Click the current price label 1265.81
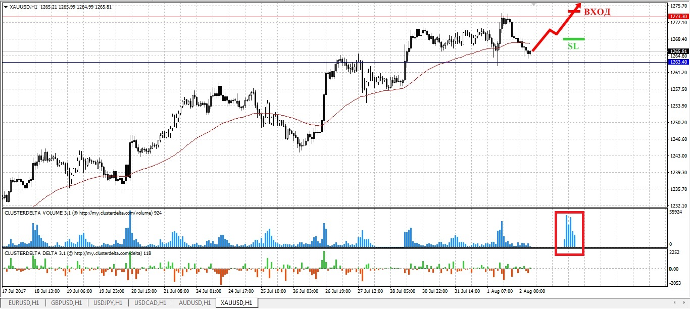This screenshot has width=690, height=309. coord(678,51)
